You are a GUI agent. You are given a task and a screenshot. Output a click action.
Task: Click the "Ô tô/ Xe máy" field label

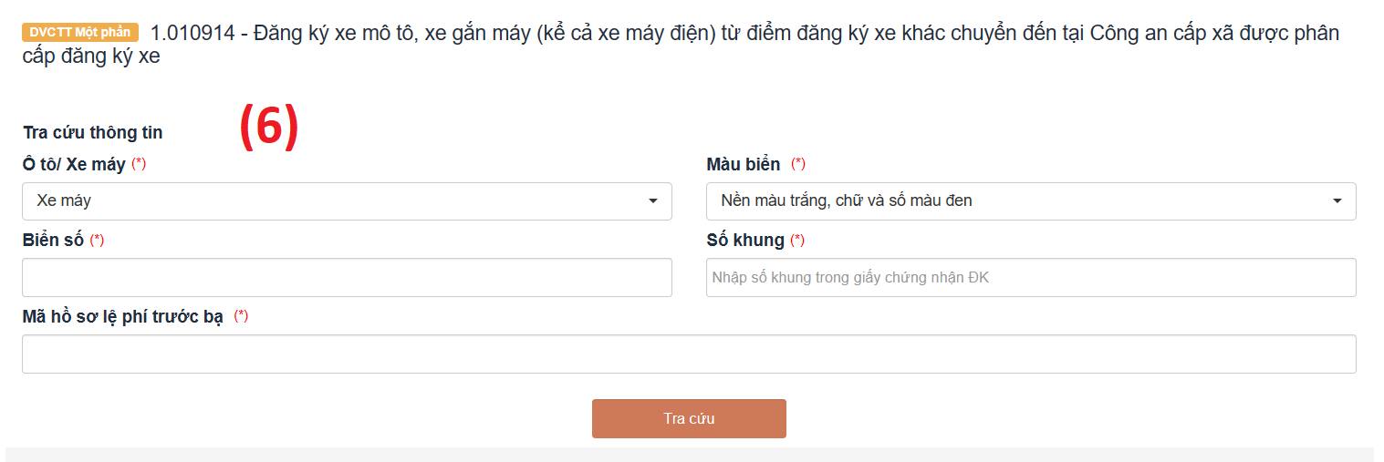tap(74, 165)
